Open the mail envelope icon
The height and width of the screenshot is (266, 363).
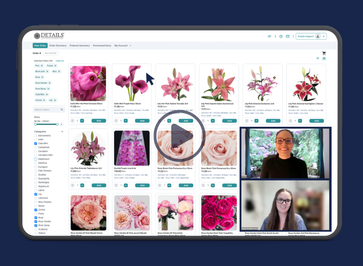(x=287, y=36)
